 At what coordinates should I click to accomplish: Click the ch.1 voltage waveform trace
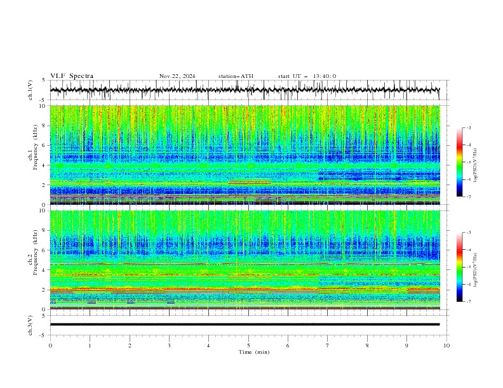click(245, 89)
